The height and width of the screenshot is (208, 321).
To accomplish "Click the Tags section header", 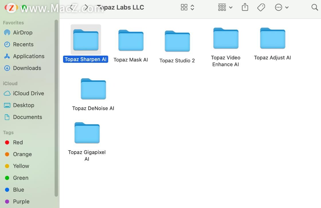I will [8, 133].
